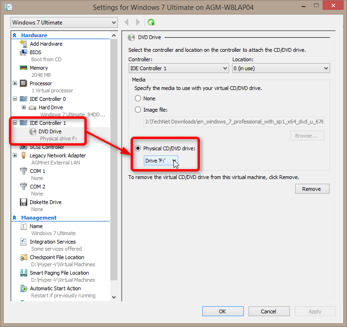Collapse the Hardware section header

[15, 35]
